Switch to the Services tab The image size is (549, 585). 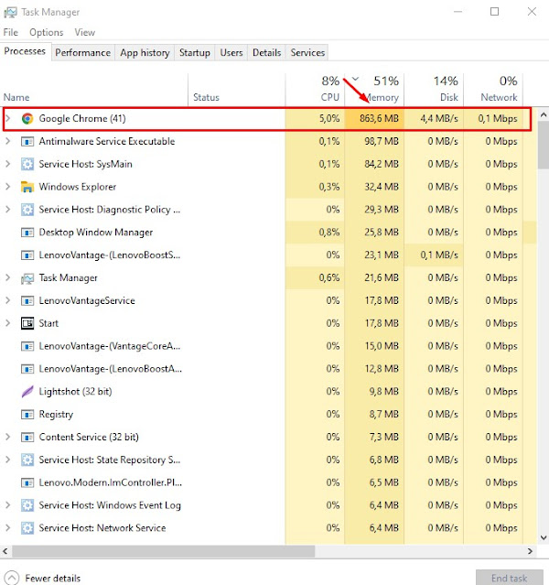coord(307,52)
